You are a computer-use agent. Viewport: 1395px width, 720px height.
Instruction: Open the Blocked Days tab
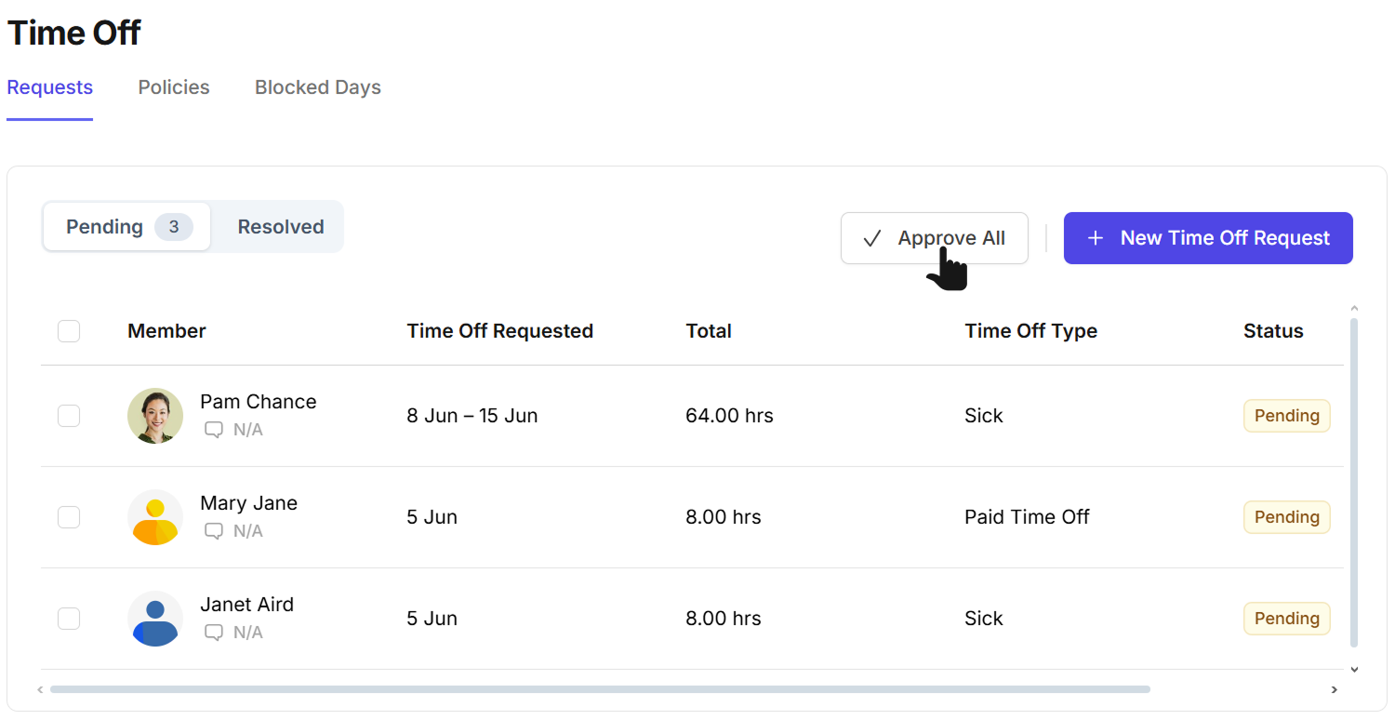click(x=318, y=87)
